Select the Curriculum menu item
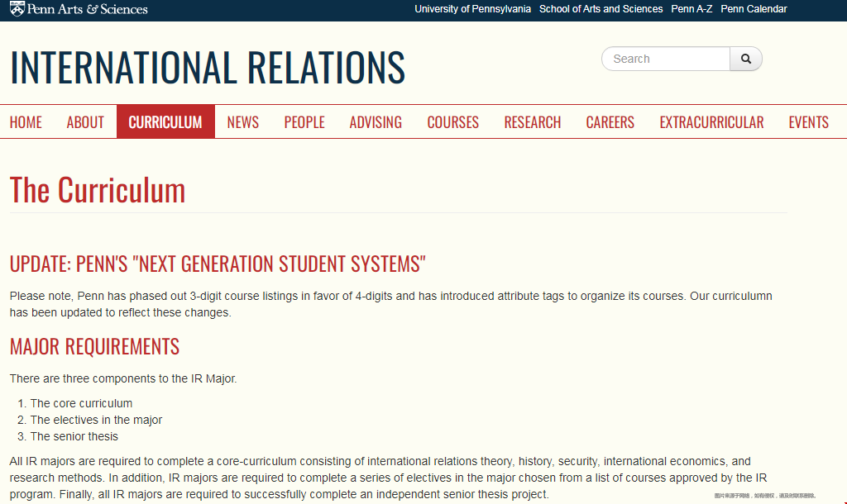This screenshot has width=847, height=504. point(165,122)
